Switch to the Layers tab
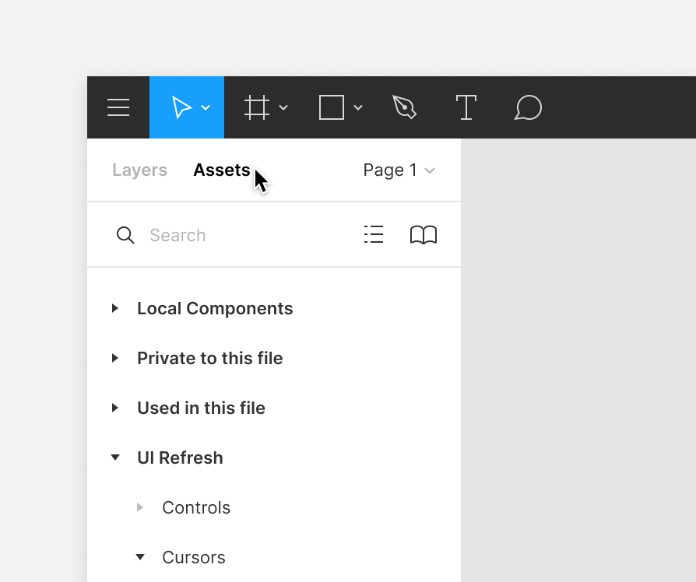The width and height of the screenshot is (696, 582). click(x=140, y=170)
